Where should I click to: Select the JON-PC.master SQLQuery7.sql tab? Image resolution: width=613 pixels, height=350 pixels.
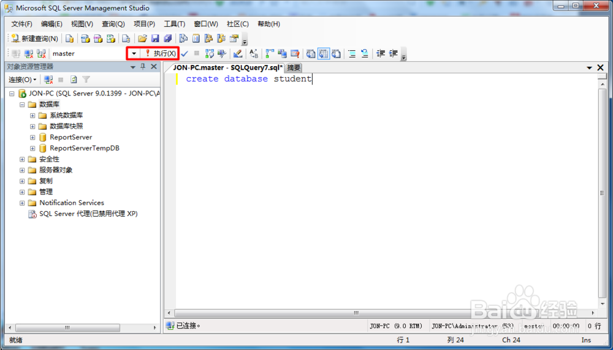coord(227,67)
